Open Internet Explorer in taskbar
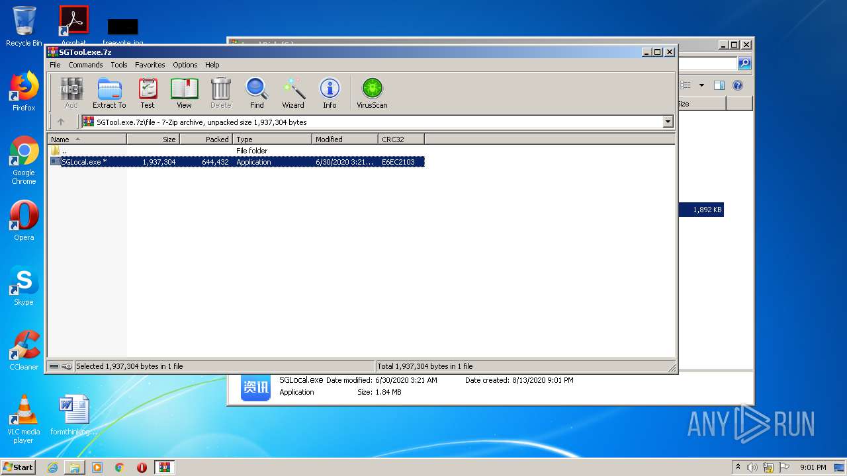 click(x=52, y=467)
